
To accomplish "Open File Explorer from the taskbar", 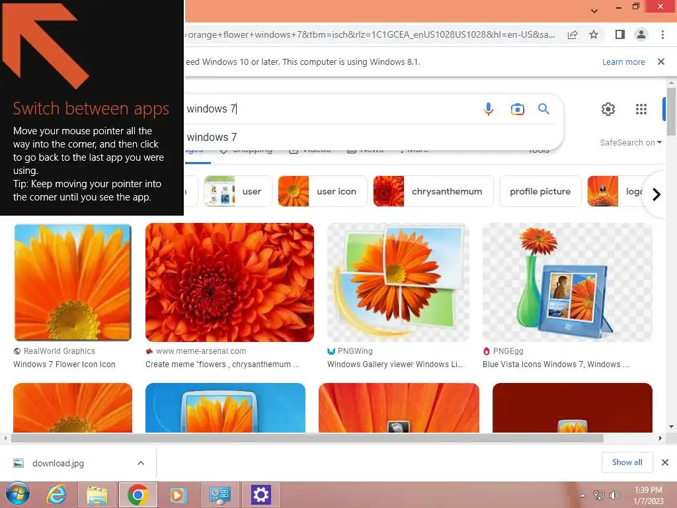I will pos(97,495).
